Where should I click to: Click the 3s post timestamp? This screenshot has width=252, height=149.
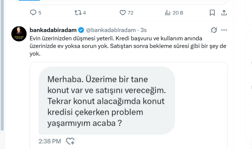[143, 30]
